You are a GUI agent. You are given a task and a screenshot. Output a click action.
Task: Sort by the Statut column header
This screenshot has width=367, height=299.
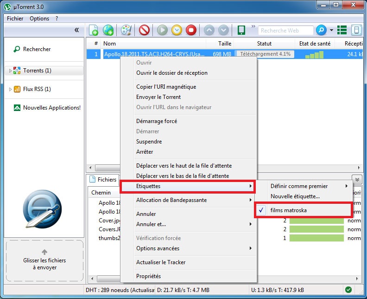click(x=264, y=44)
